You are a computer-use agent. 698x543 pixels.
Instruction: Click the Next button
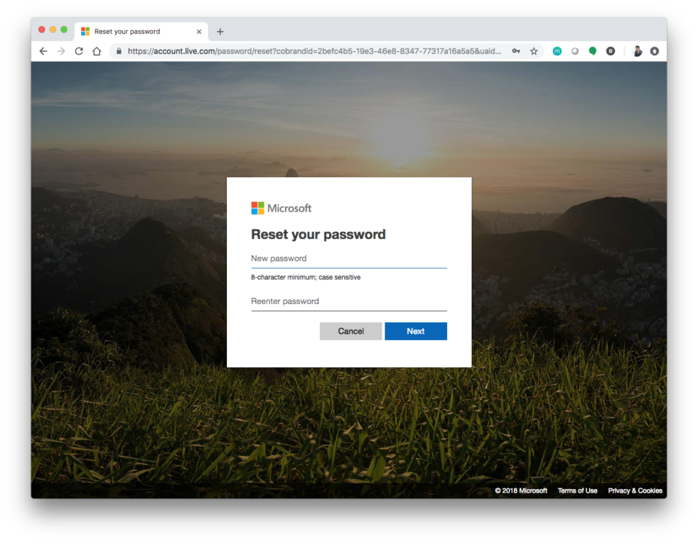coord(415,331)
